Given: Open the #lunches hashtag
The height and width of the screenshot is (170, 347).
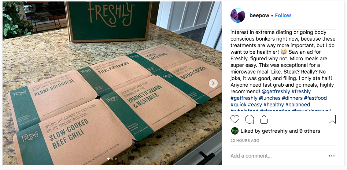Looking at the screenshot, I should click(x=269, y=98).
